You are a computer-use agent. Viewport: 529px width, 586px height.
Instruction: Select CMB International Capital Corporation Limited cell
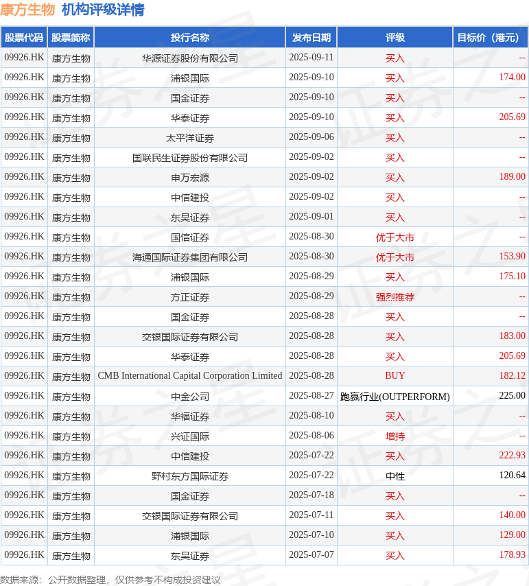[x=190, y=375]
